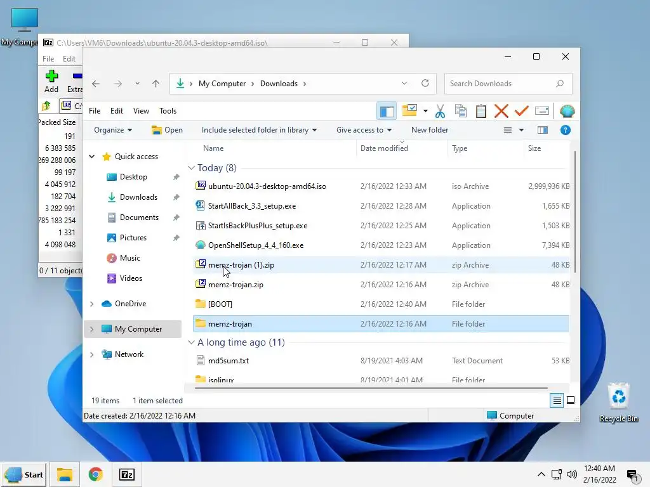650x487 pixels.
Task: Select memz-trojan (1).zip file
Action: click(381, 265)
